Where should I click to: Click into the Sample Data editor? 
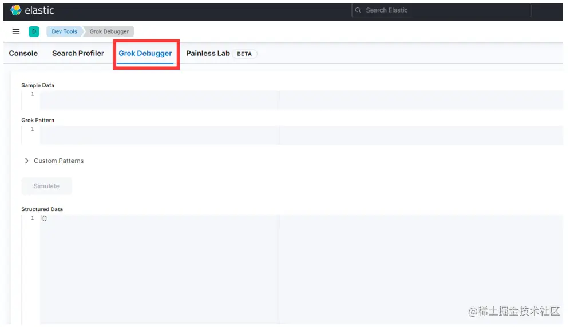click(301, 100)
